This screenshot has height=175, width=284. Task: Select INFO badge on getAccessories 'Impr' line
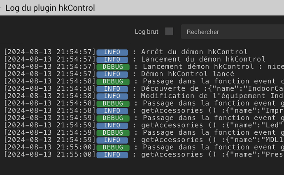click(x=112, y=111)
